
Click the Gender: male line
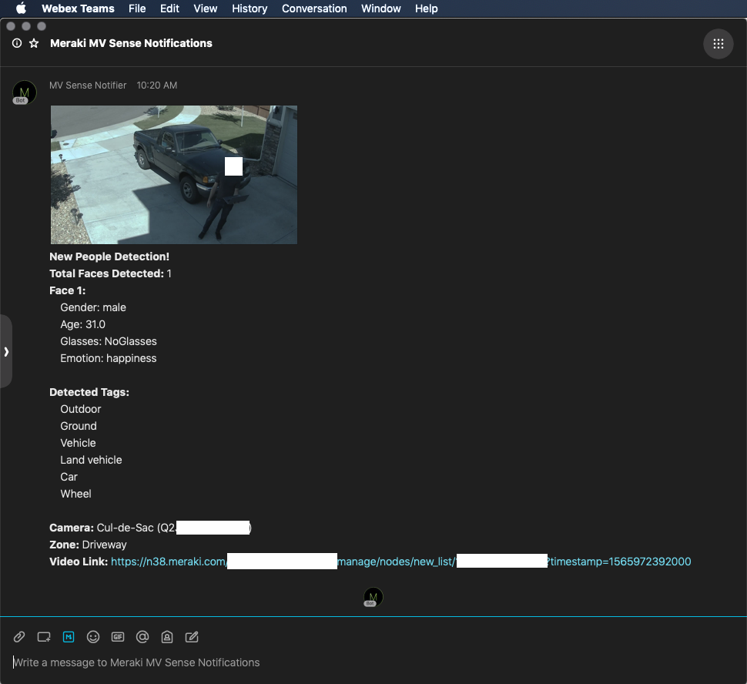[93, 307]
